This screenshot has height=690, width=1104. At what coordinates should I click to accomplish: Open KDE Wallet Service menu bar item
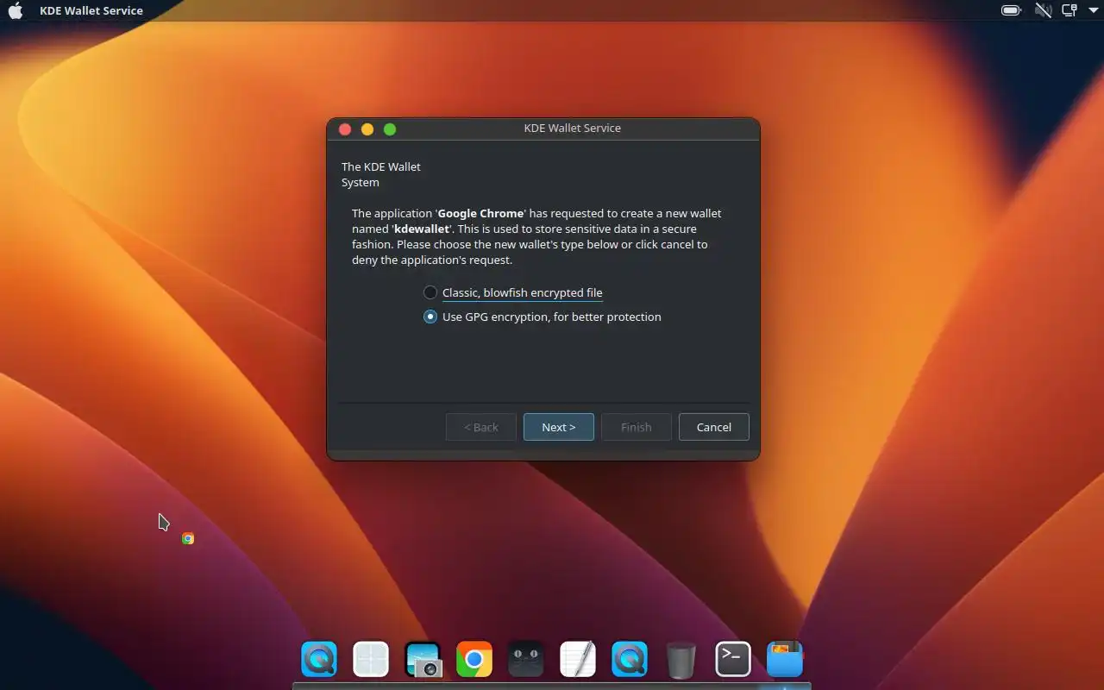pos(91,10)
